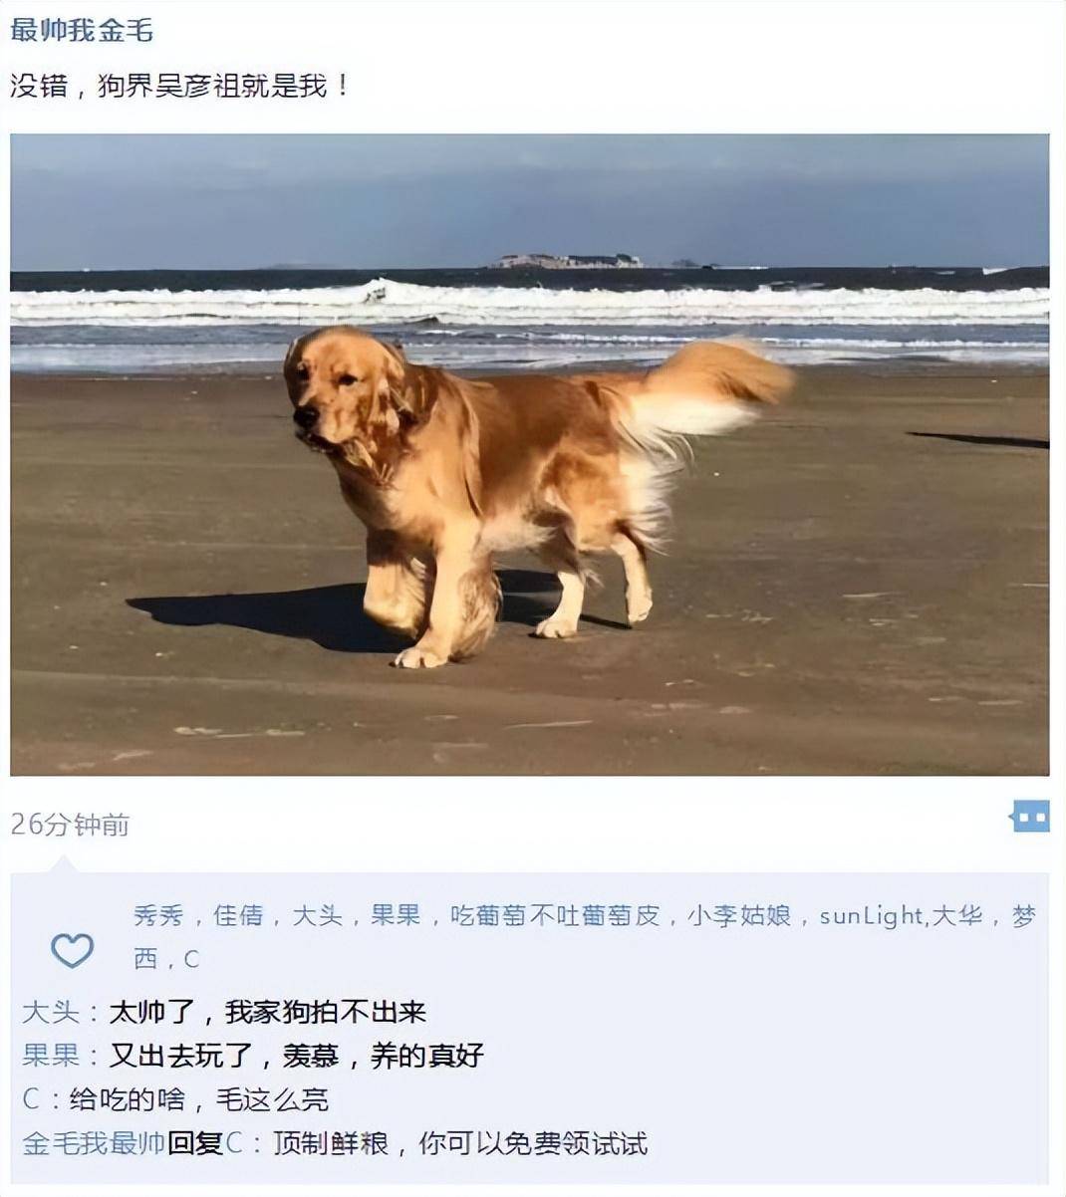Open liker 大头 in likes list
The height and width of the screenshot is (1197, 1066).
pos(317,915)
